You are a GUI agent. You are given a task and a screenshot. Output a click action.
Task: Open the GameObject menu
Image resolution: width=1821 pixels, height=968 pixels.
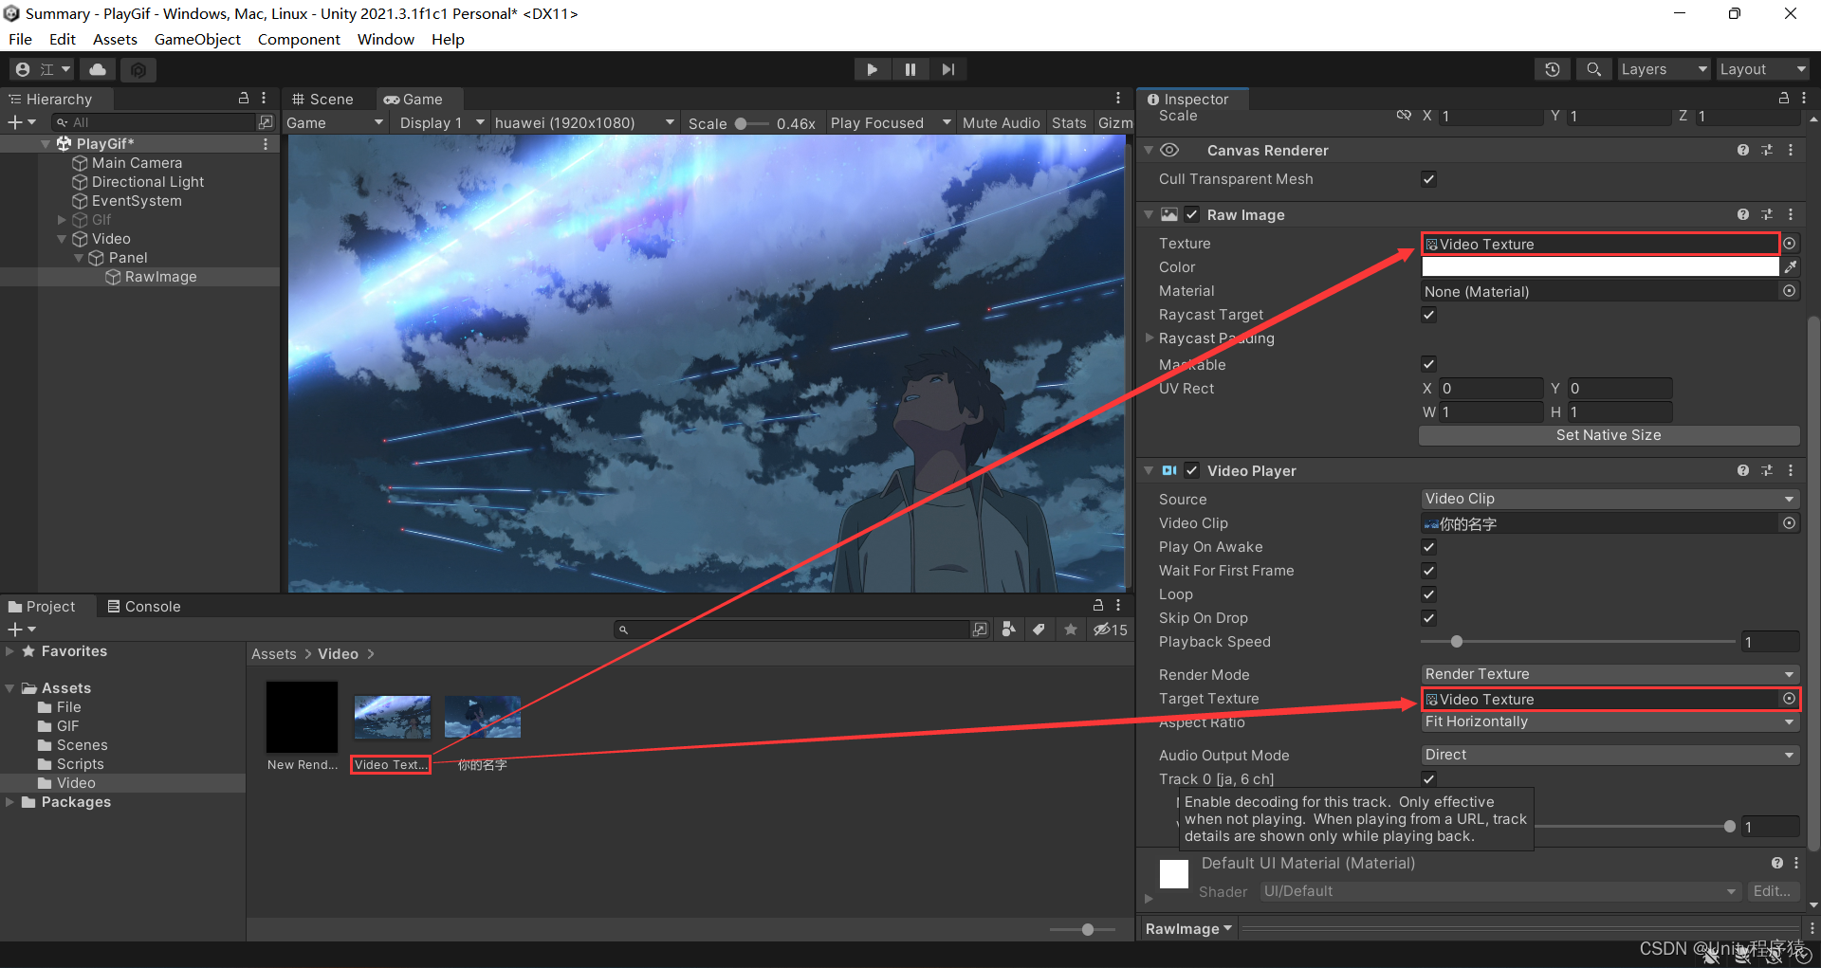click(x=197, y=39)
